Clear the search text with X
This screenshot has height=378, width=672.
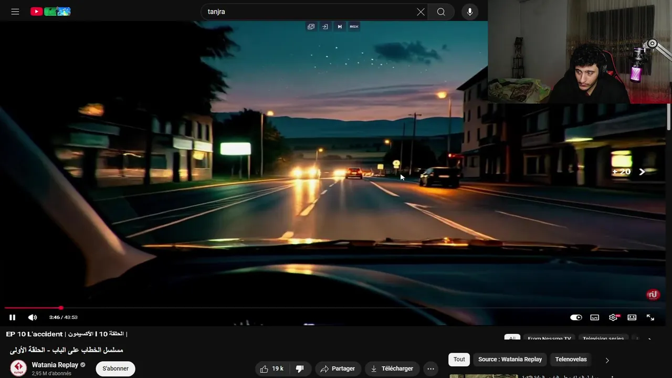click(421, 12)
